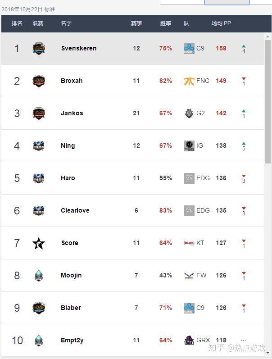This screenshot has height=359, width=272.
Task: Sort by the 场均 PP column header
Action: tap(221, 23)
